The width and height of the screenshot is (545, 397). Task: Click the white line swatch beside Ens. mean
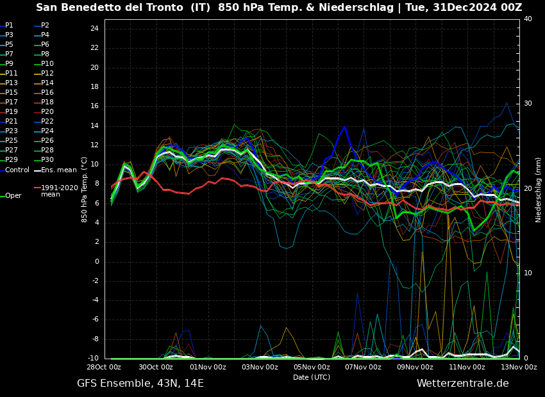tap(37, 170)
